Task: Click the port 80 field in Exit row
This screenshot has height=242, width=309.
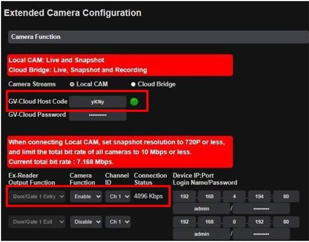Action: (x=286, y=221)
